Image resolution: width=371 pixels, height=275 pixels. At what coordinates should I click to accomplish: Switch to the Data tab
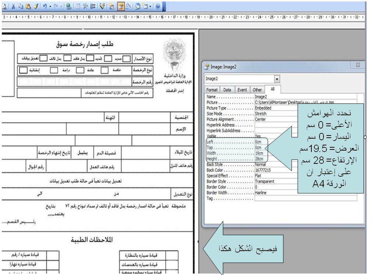point(227,90)
